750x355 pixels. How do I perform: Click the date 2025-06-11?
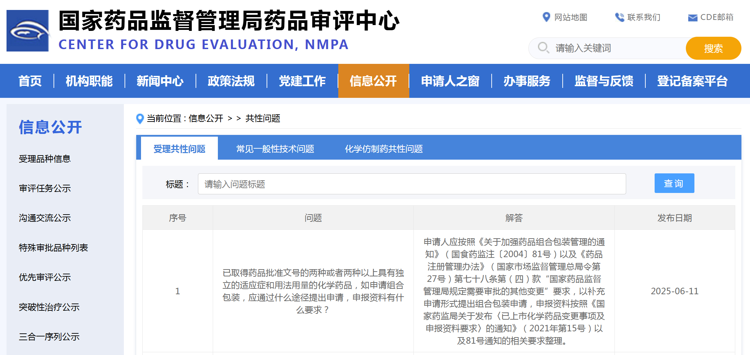675,291
